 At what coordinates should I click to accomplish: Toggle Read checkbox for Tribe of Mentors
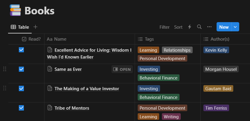(x=21, y=108)
